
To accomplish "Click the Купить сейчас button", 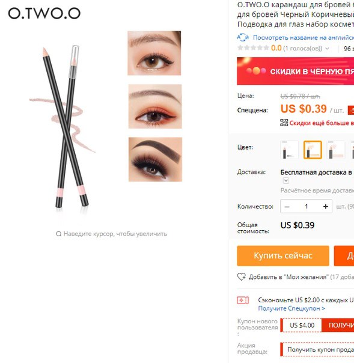I will click(x=283, y=256).
